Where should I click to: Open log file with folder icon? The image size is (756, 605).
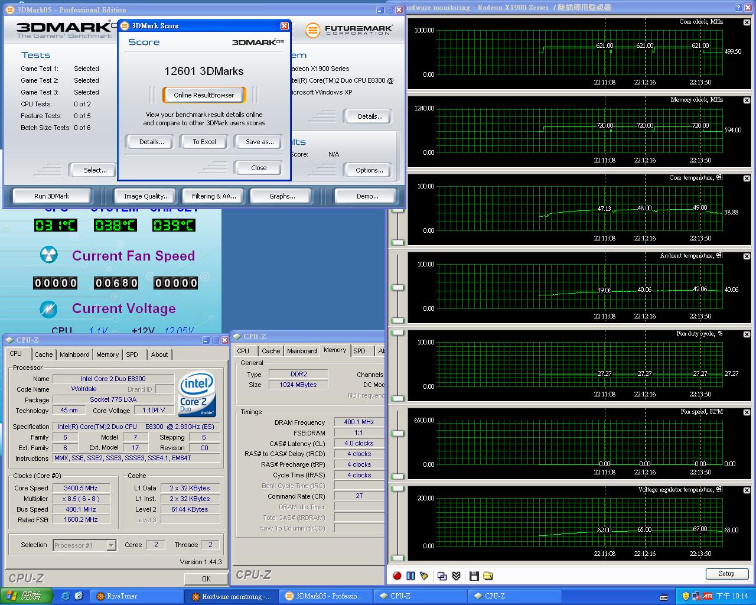click(488, 575)
